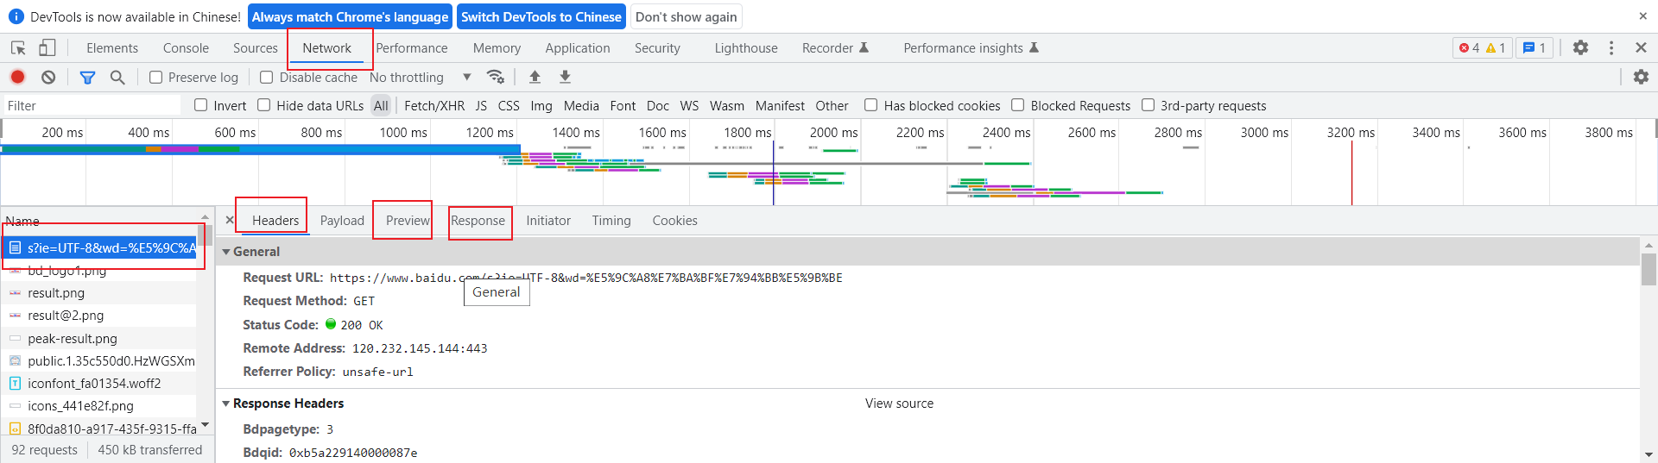Click the inspect element picker icon
Screen dimensions: 1658x463
pos(18,48)
